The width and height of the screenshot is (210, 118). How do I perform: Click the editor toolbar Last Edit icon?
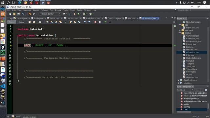[x=30, y=22]
